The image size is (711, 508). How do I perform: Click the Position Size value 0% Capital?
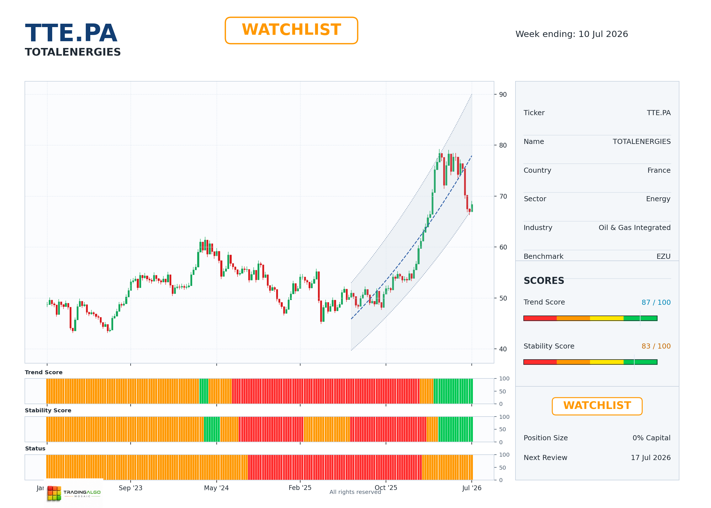coord(651,438)
